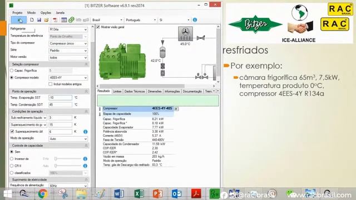Open the compressor model 4EES-4Y dropdown
The image size is (356, 200).
(x=68, y=78)
